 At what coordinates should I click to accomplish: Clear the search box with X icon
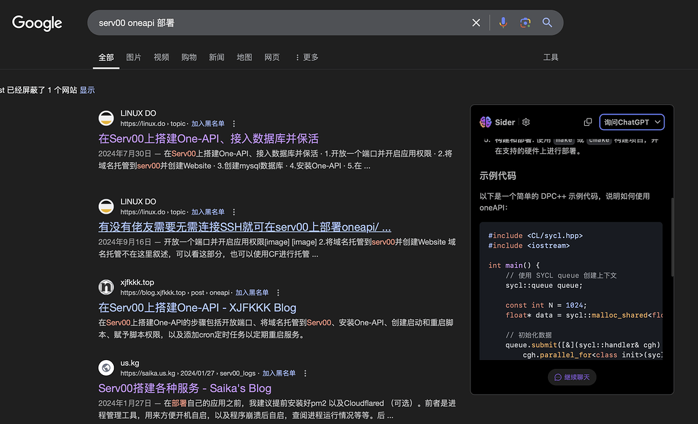[x=476, y=22]
